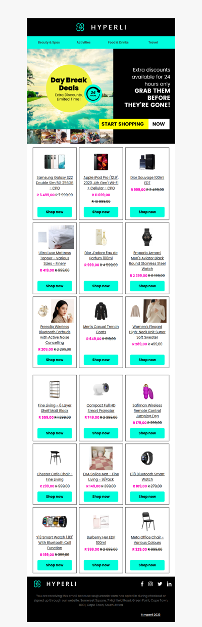Click Shop now under Samsung Galaxy S22
Viewport: 202px width, 627px height.
[55, 212]
